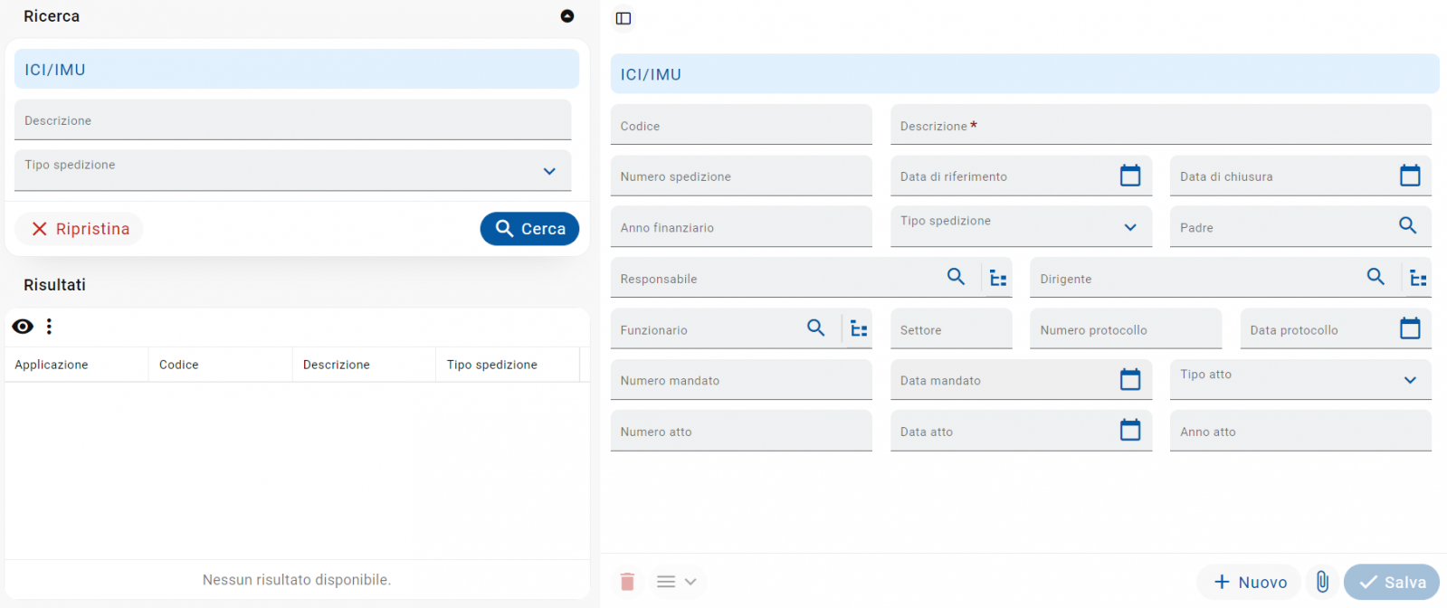Focus the Numero protocollo field

click(1126, 329)
